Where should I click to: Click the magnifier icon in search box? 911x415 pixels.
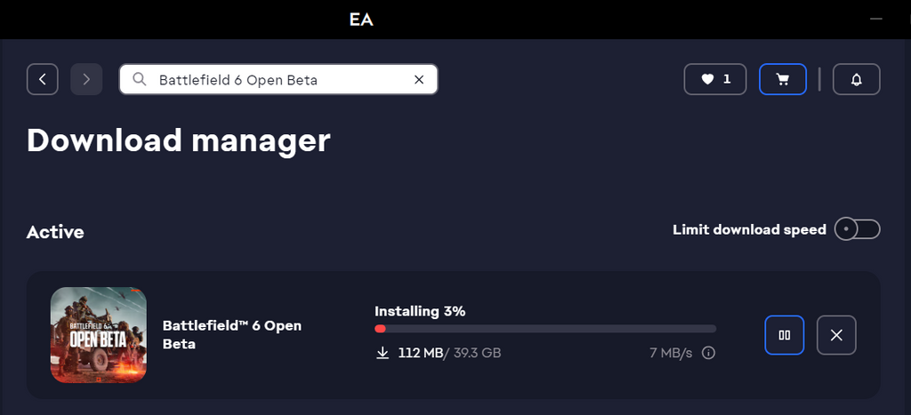(139, 79)
